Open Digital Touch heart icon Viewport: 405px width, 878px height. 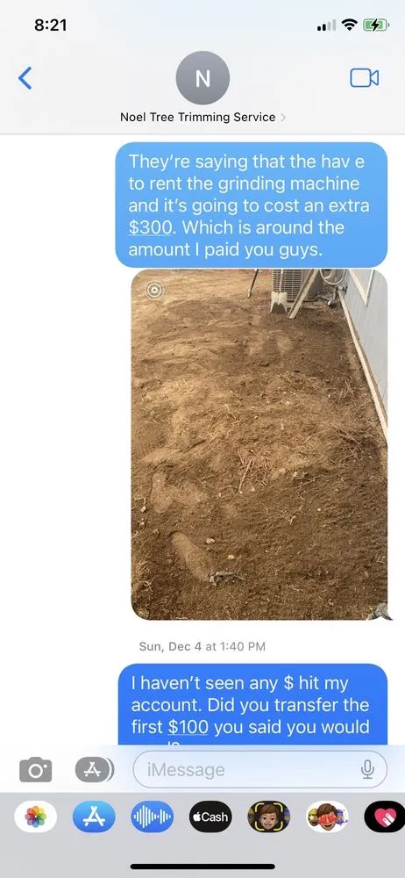pyautogui.click(x=385, y=817)
